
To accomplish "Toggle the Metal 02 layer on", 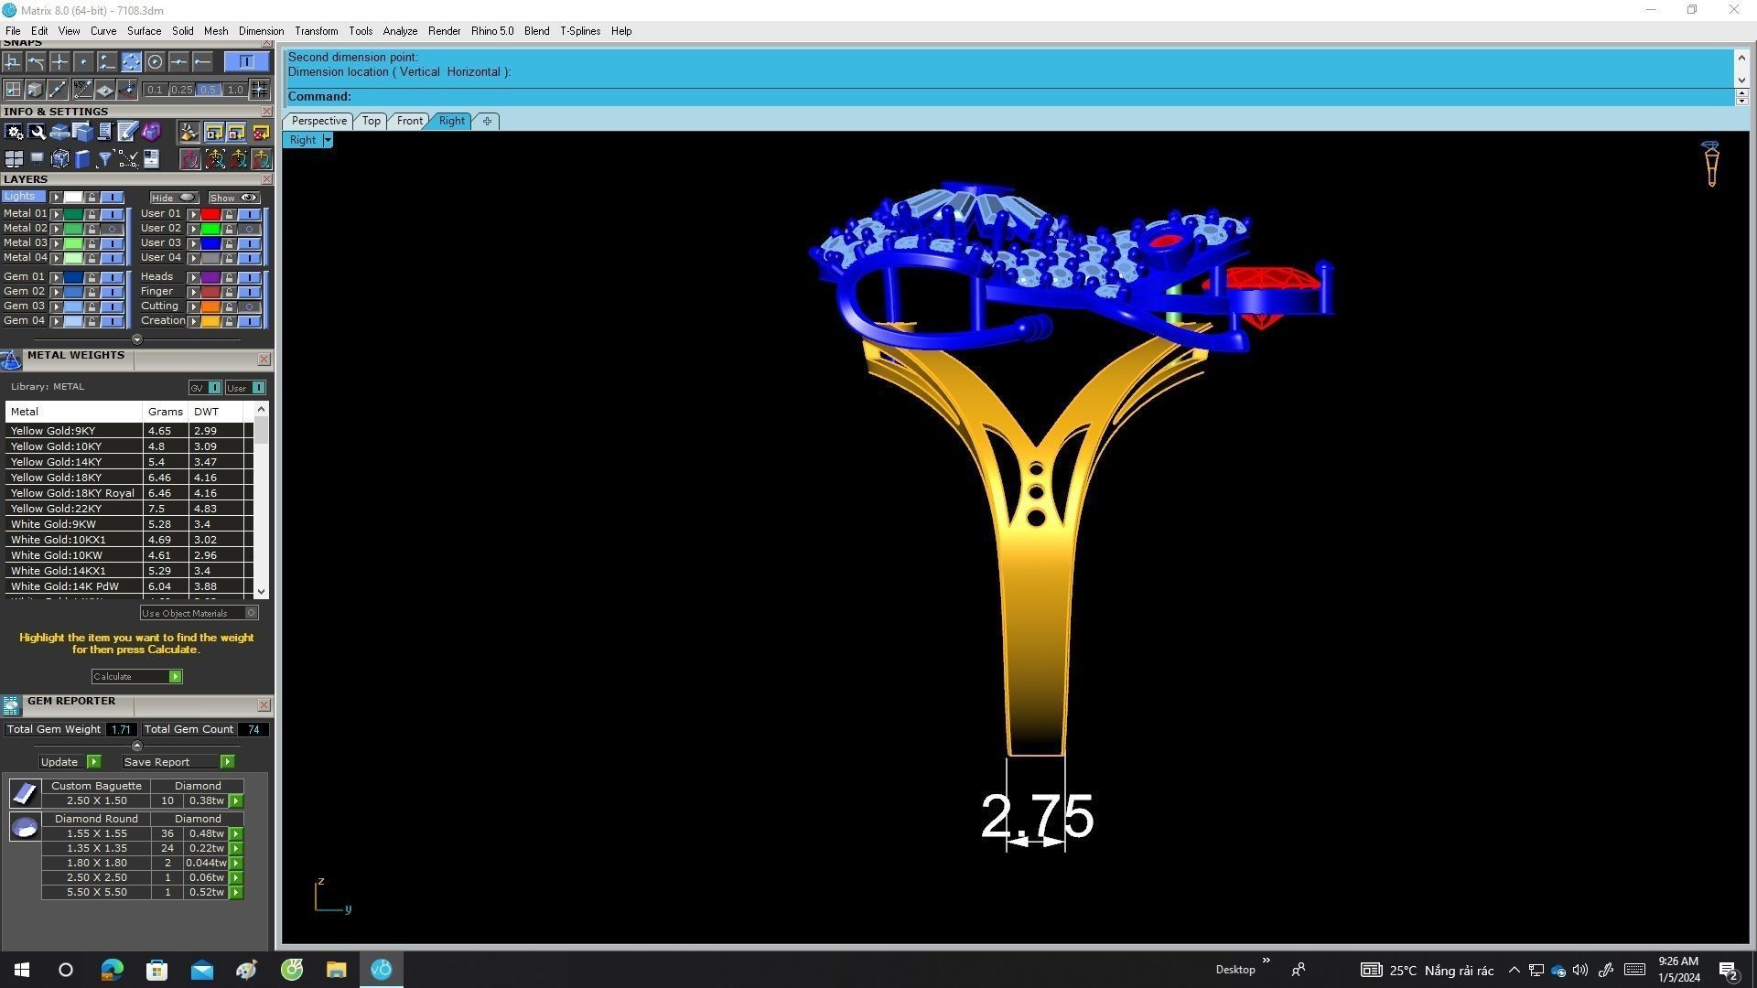I will pyautogui.click(x=113, y=229).
